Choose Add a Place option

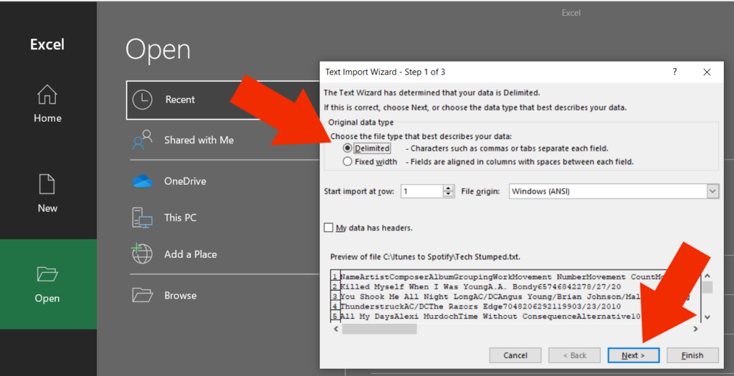click(x=191, y=254)
